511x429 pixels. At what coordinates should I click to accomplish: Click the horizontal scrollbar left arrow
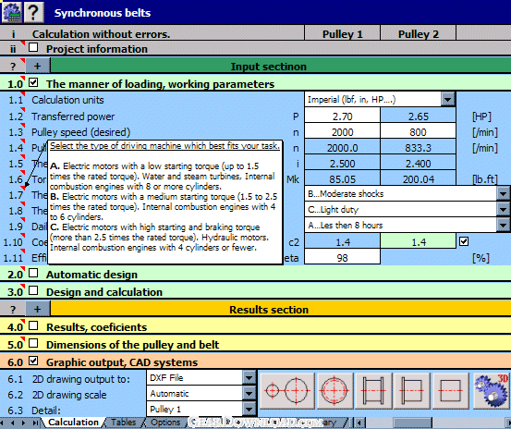(359, 423)
